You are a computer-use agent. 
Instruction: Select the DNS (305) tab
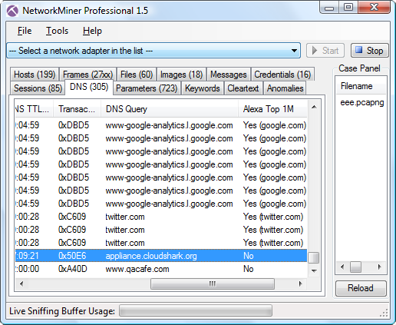(89, 87)
